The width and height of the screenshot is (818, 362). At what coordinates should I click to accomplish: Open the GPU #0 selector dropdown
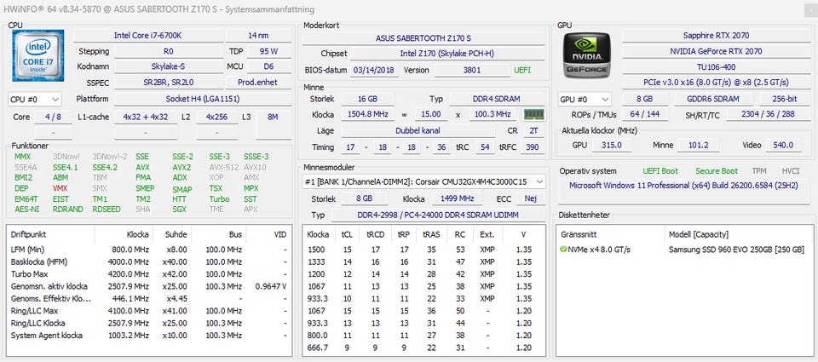pyautogui.click(x=585, y=100)
